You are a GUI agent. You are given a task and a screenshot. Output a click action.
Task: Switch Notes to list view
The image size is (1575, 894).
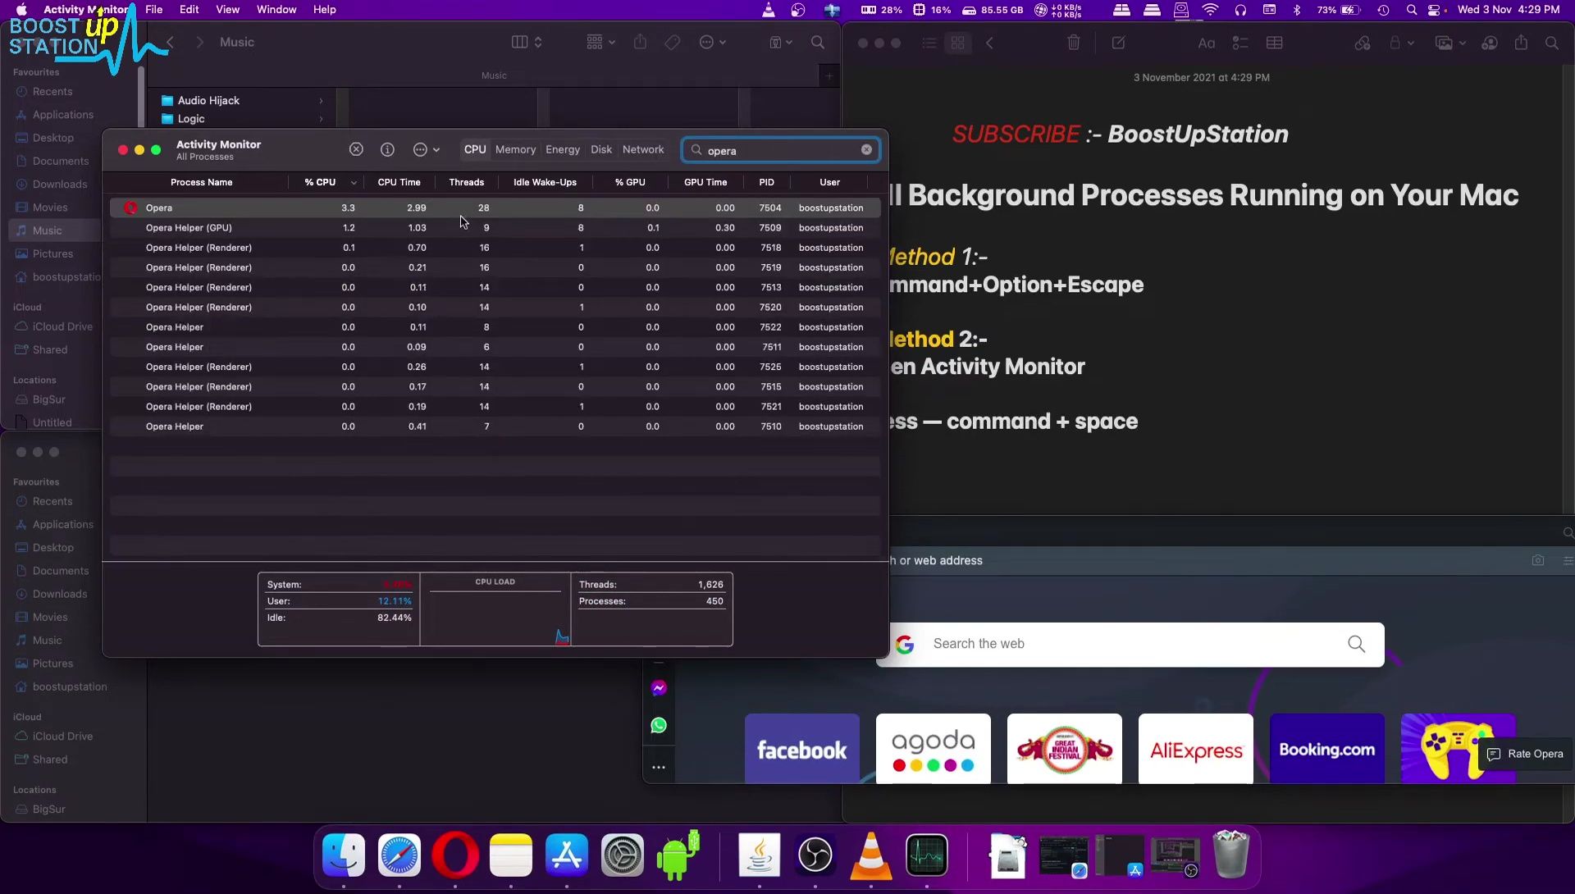click(929, 43)
